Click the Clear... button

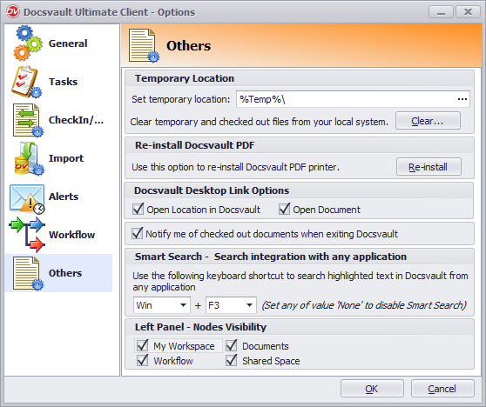(428, 121)
